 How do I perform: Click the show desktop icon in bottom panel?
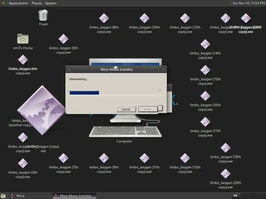pyautogui.click(x=3, y=196)
